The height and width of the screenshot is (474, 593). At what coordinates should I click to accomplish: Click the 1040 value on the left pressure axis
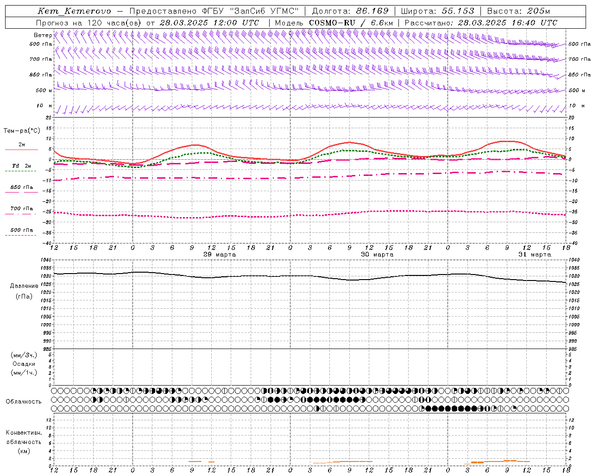[x=46, y=260]
